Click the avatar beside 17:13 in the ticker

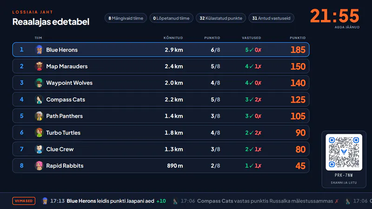pos(45,201)
